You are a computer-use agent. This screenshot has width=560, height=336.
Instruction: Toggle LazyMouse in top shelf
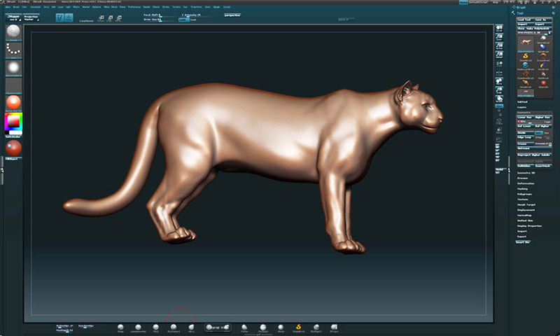click(86, 21)
